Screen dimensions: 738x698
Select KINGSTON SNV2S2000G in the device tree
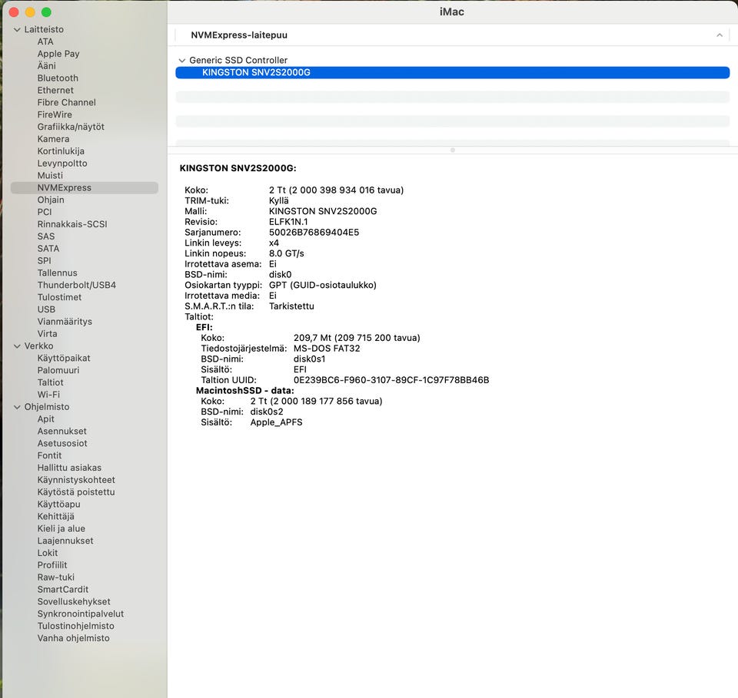click(x=452, y=72)
